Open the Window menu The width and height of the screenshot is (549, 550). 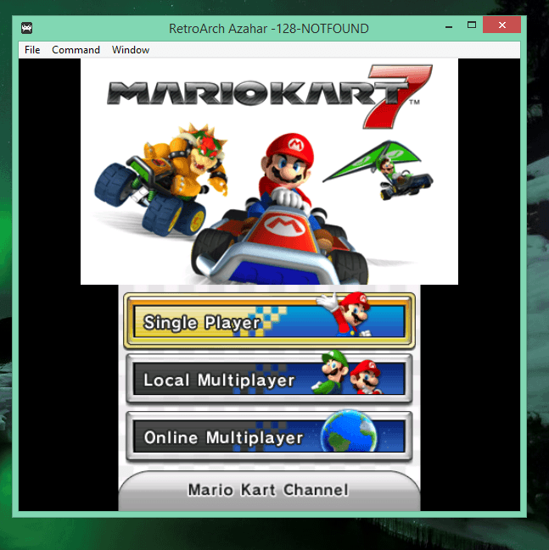pos(131,50)
